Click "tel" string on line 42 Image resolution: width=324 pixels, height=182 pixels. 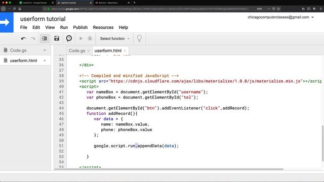(187, 98)
